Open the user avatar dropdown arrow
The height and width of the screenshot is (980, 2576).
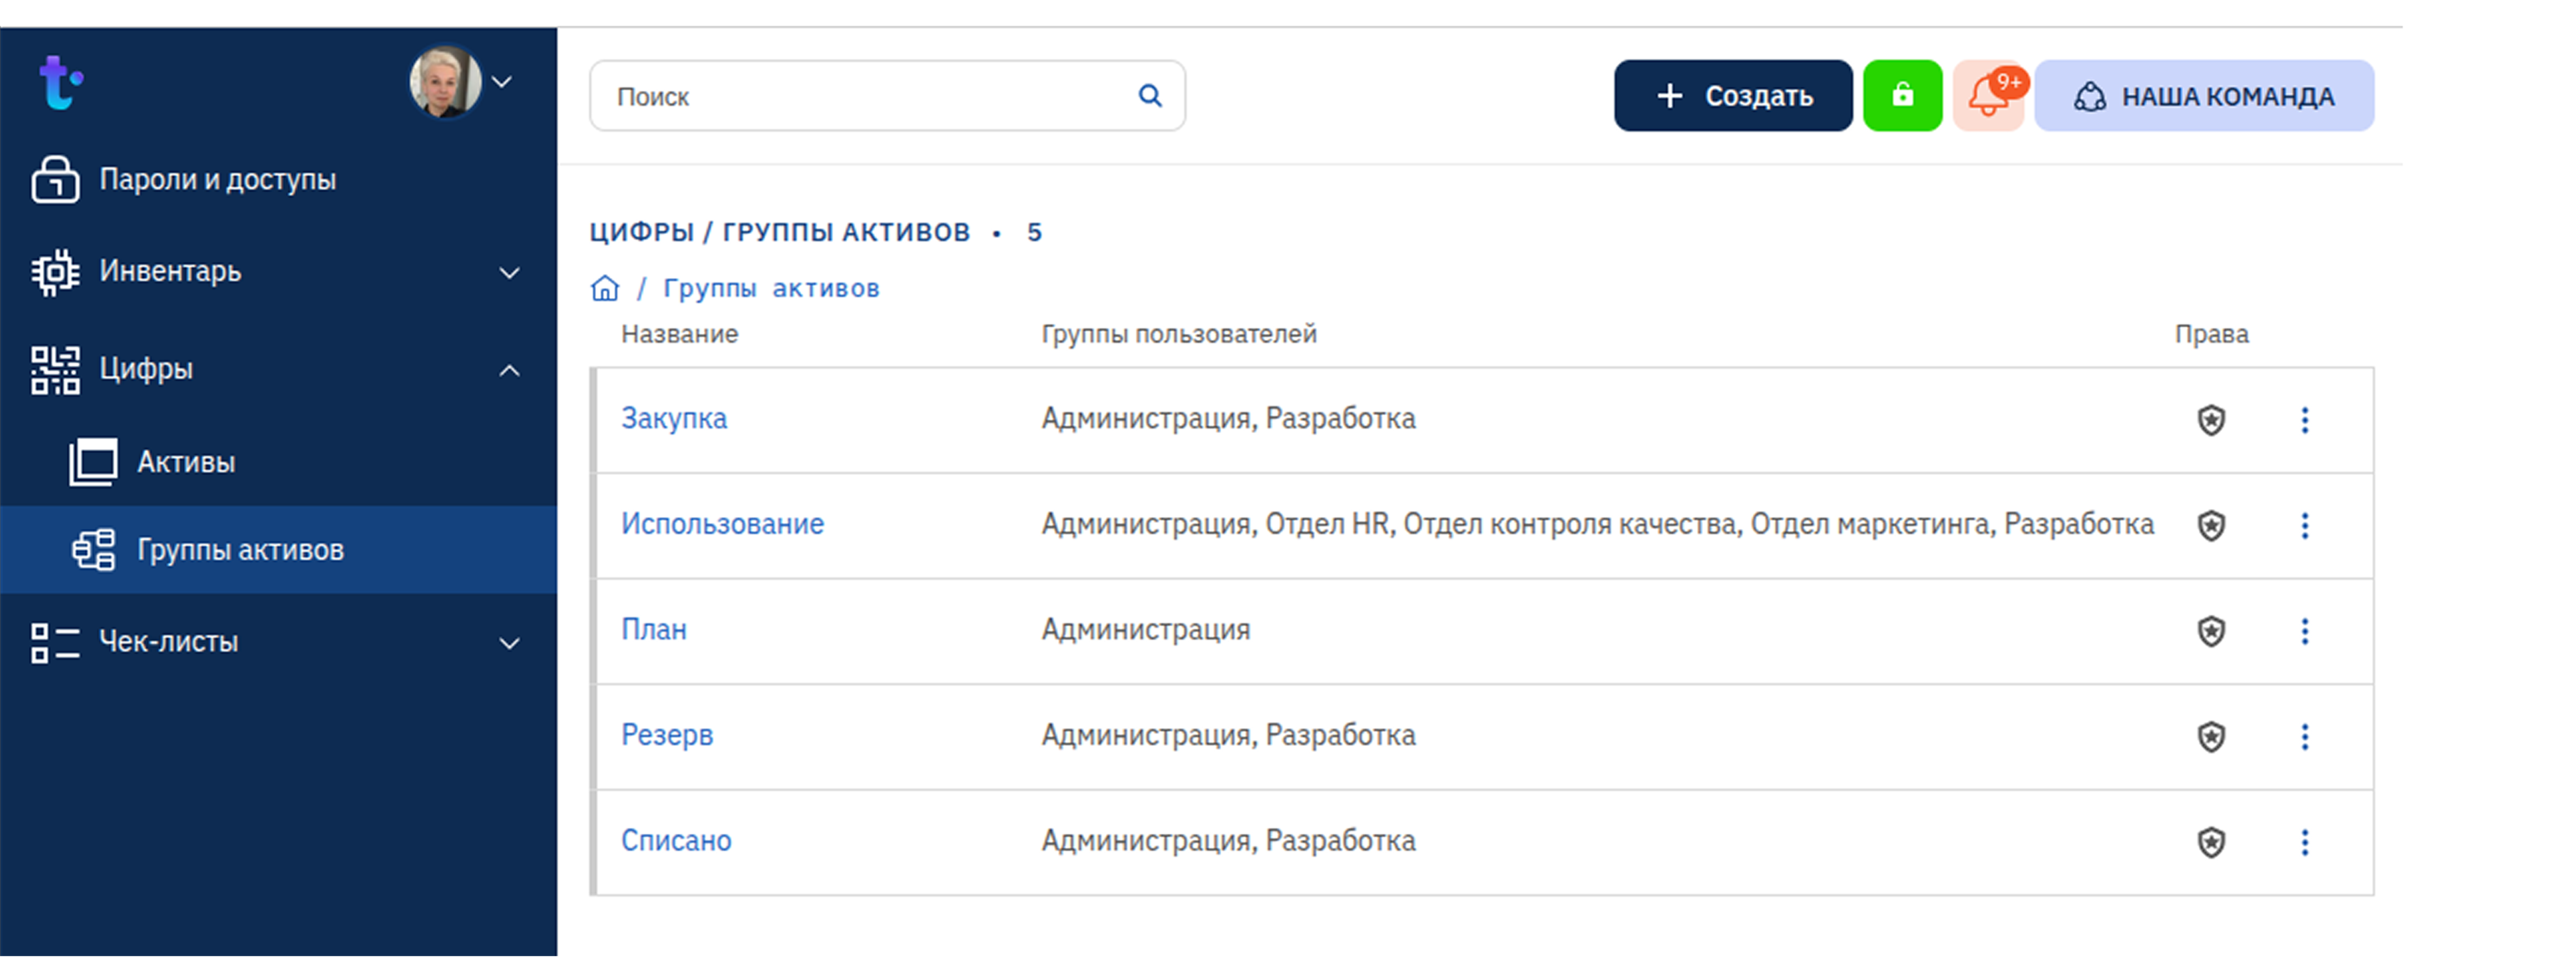503,82
